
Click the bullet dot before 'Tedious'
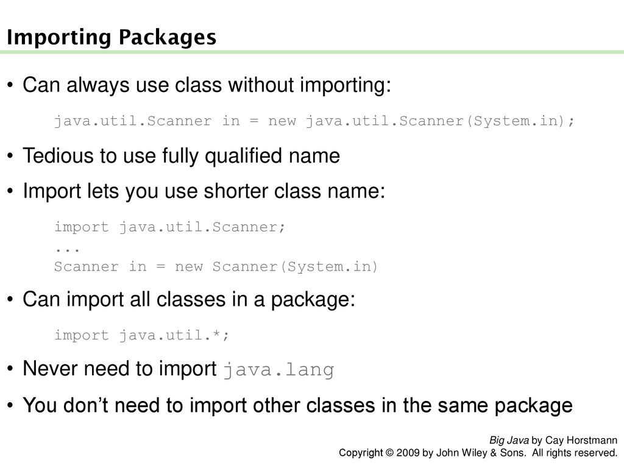[10, 156]
